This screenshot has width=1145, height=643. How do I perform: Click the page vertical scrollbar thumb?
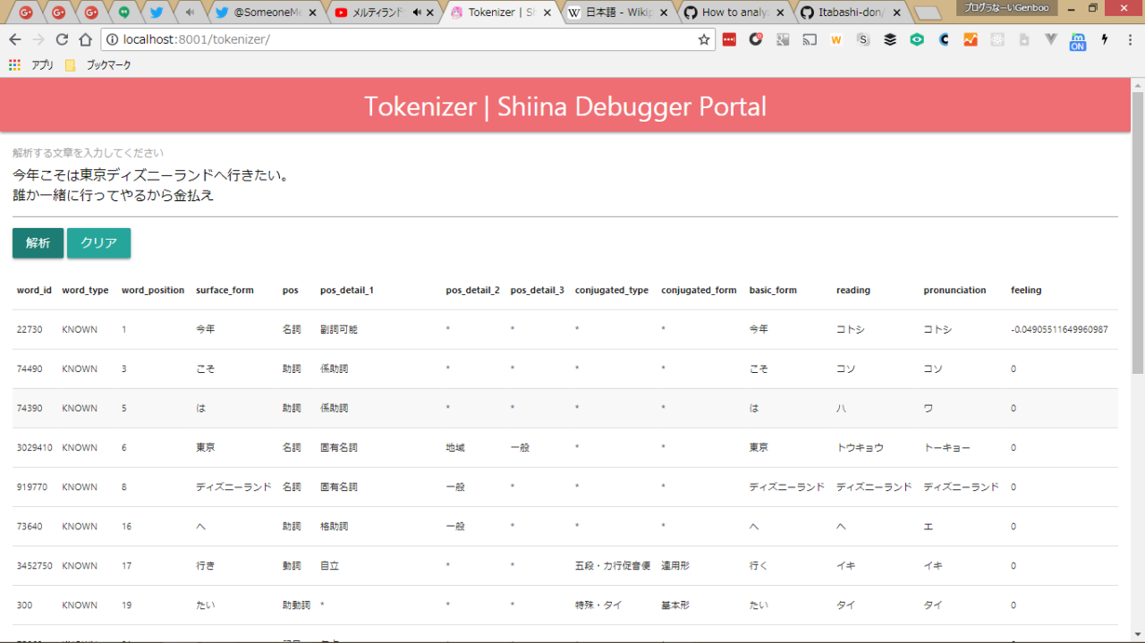(1137, 233)
